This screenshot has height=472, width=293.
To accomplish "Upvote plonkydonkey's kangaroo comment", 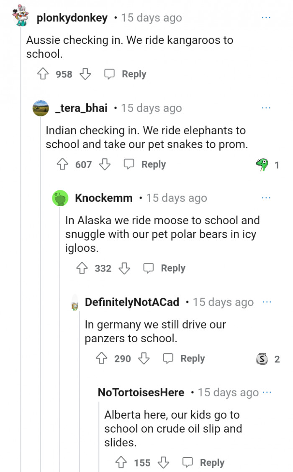I will 43,74.
